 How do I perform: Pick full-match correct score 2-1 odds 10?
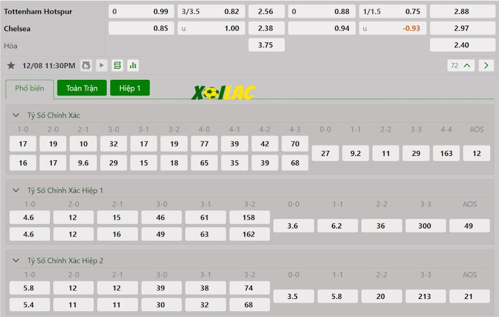pyautogui.click(x=84, y=144)
